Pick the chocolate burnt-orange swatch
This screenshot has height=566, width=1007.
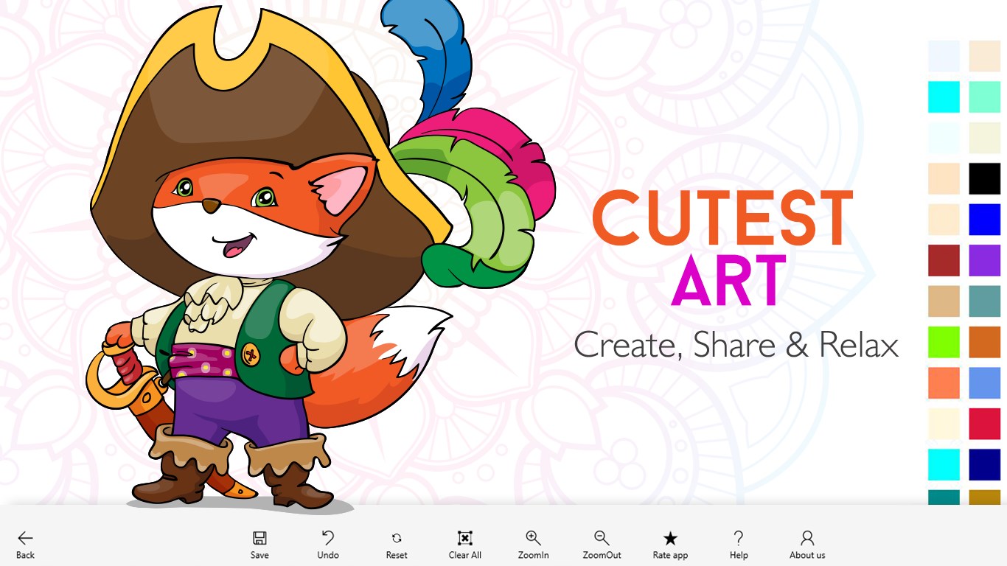985,342
